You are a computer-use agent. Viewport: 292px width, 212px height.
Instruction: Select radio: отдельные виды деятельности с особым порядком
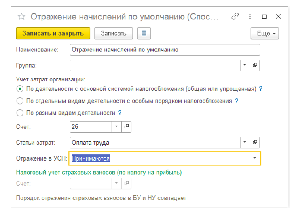20,101
